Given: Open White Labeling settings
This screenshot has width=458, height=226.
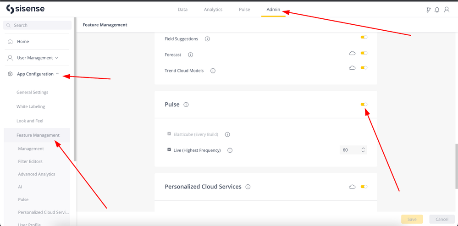Looking at the screenshot, I should tap(31, 106).
